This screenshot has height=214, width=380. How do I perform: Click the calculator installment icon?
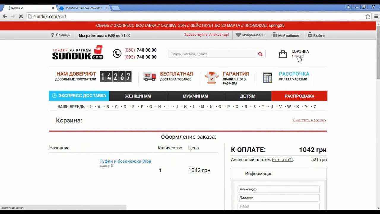tap(268, 78)
